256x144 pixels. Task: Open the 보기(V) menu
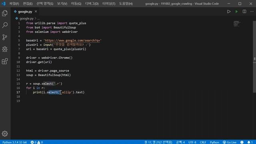[x=62, y=4]
